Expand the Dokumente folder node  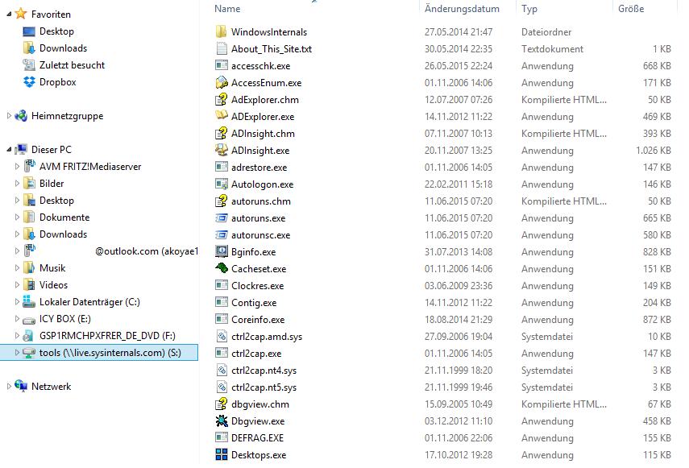pyautogui.click(x=17, y=217)
